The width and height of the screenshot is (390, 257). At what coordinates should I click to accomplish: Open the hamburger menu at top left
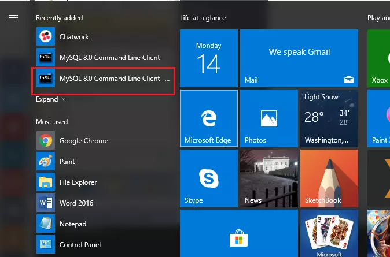[x=13, y=18]
